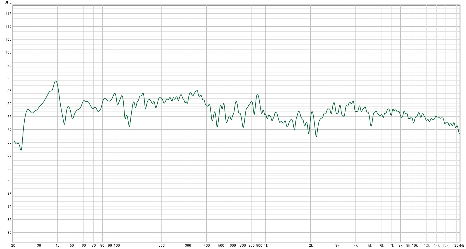The image size is (466, 249).
Task: Click the 2k label on frequency axis
Action: [x=311, y=245]
